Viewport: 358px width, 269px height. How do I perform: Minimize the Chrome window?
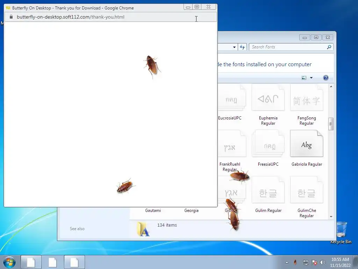(188, 7)
